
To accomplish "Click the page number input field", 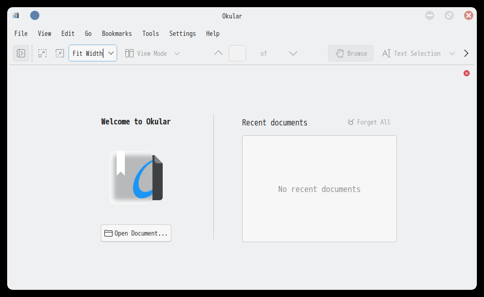I will tap(237, 53).
